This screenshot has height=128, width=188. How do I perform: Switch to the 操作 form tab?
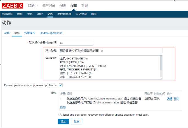coord(17,33)
